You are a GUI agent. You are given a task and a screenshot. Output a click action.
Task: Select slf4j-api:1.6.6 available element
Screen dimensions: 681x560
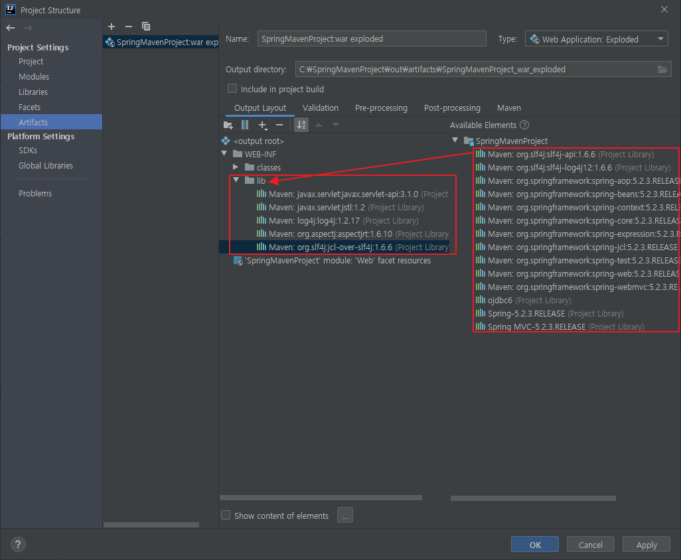(x=565, y=154)
